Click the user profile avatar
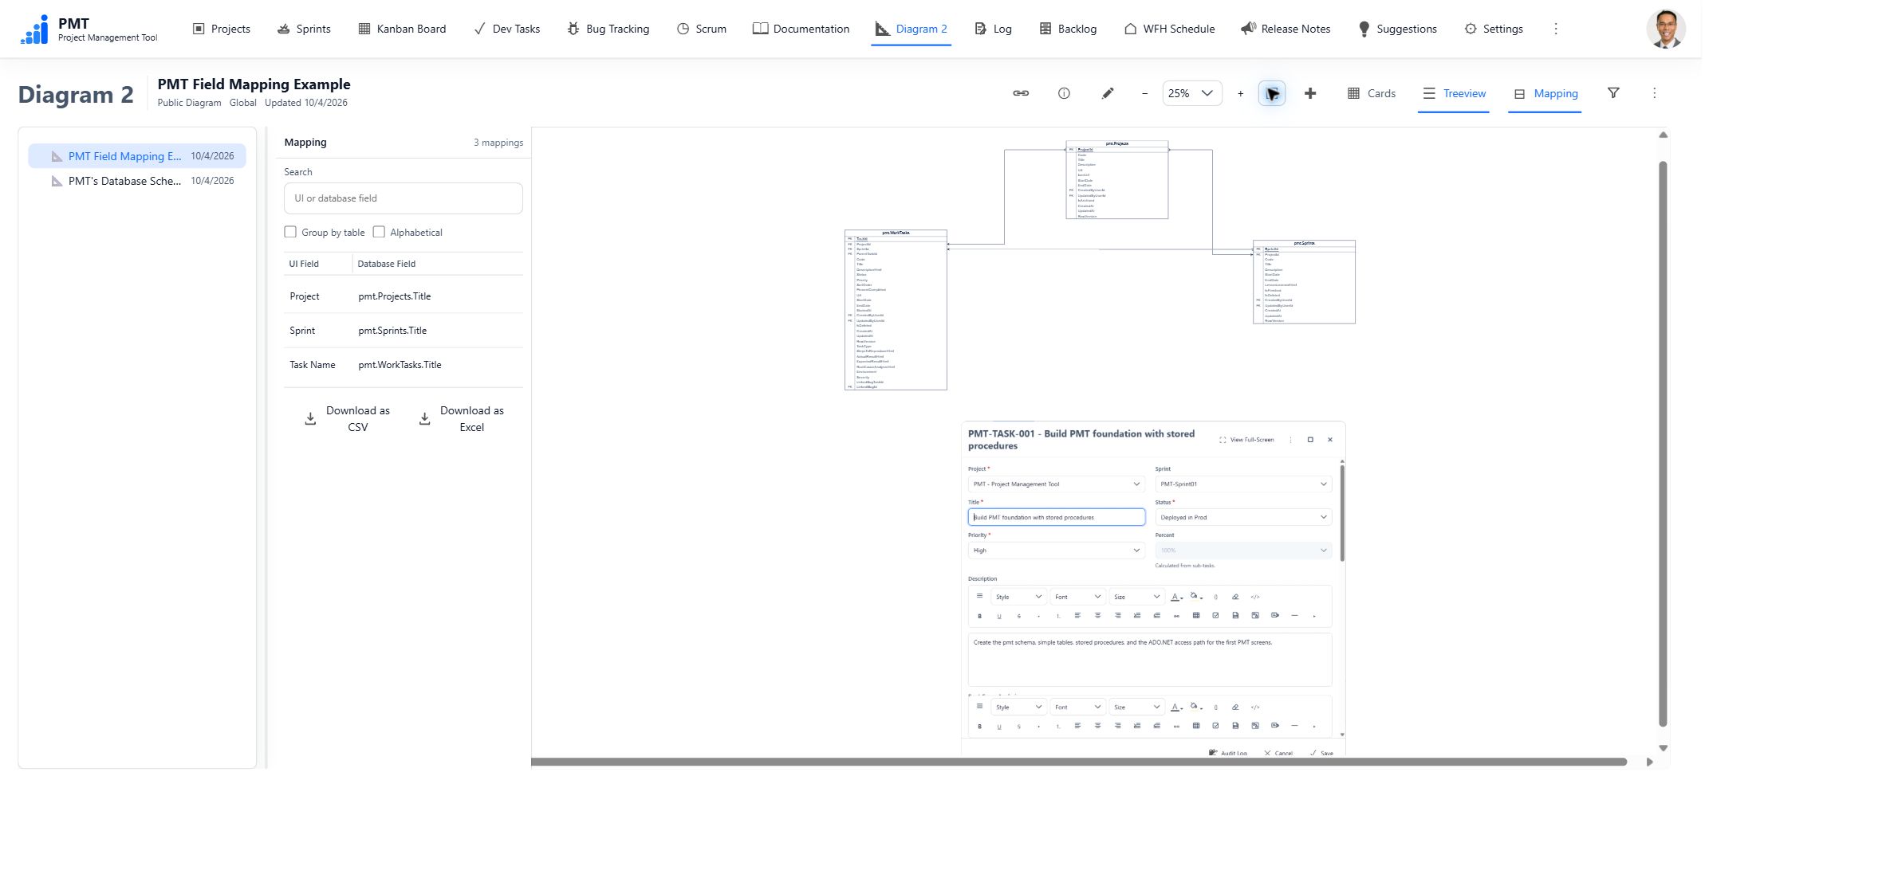This screenshot has height=874, width=1890. (1666, 29)
